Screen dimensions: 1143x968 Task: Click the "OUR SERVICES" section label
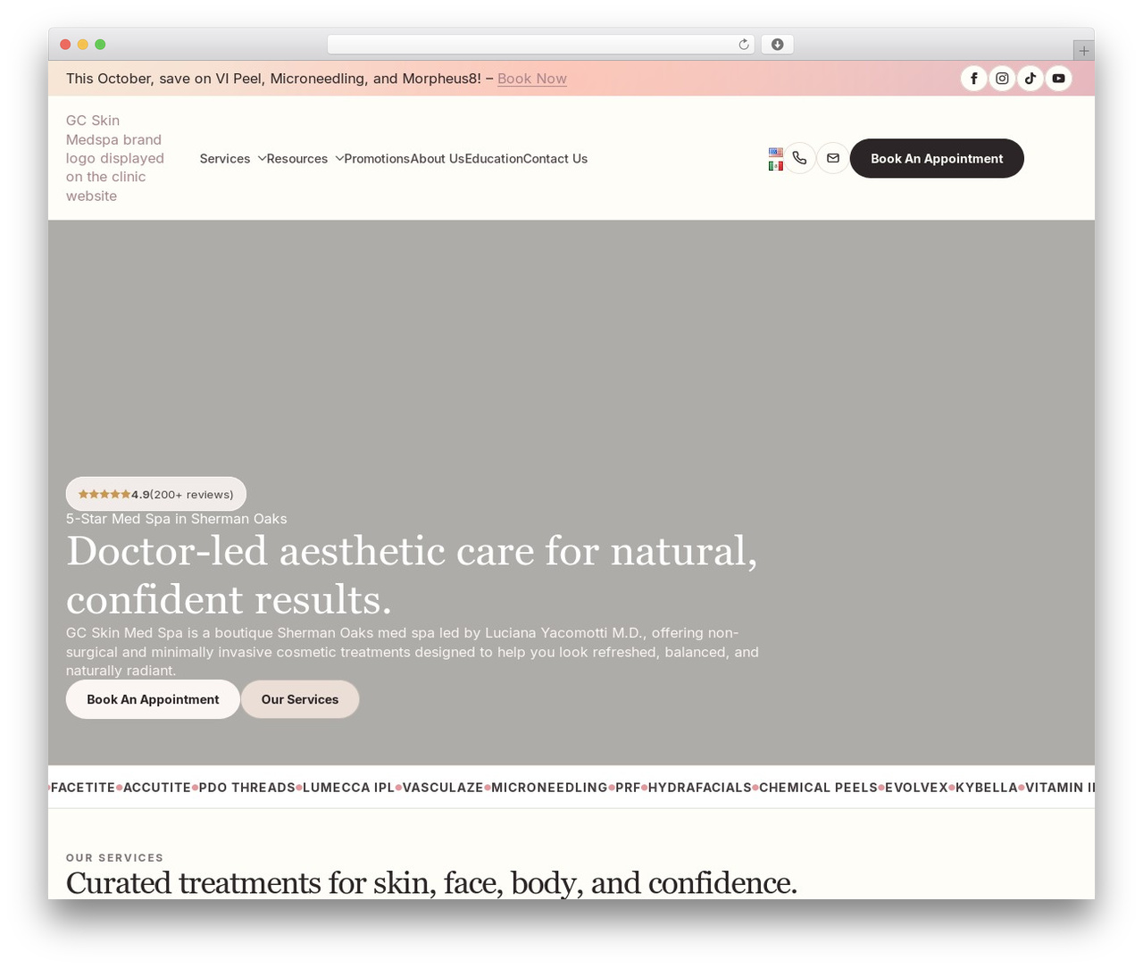coord(114,857)
